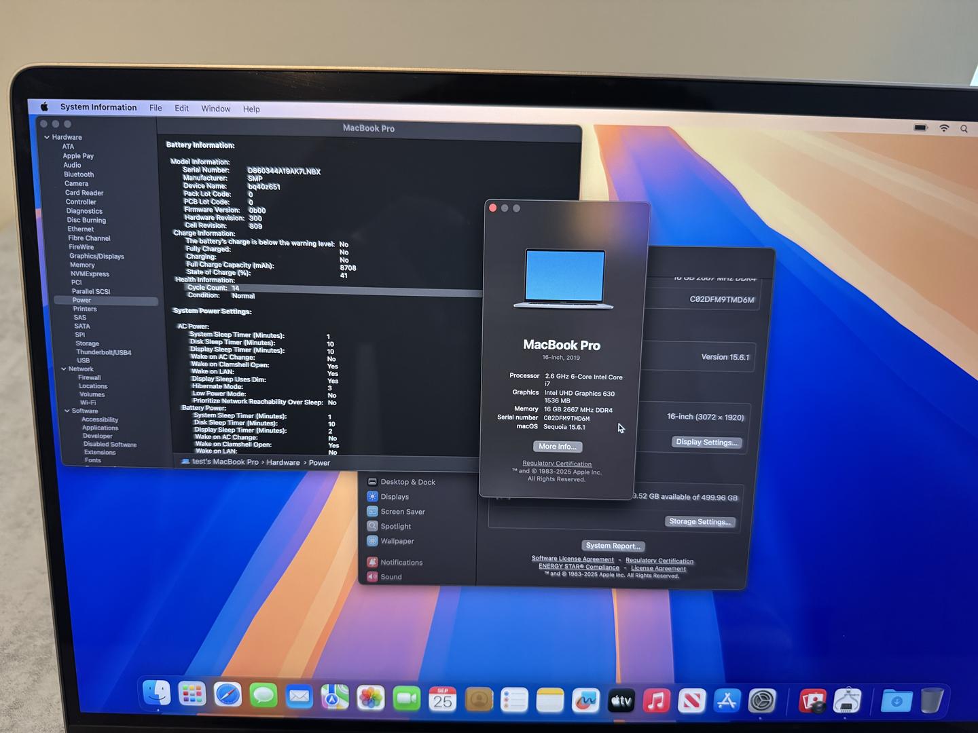978x733 pixels.
Task: Open Downloads folder stack in the Dock
Action: pyautogui.click(x=896, y=700)
